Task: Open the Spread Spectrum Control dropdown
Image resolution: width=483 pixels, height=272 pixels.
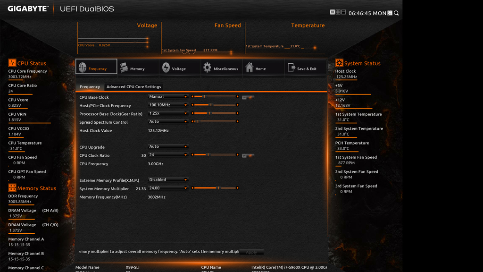Action: tap(168, 122)
